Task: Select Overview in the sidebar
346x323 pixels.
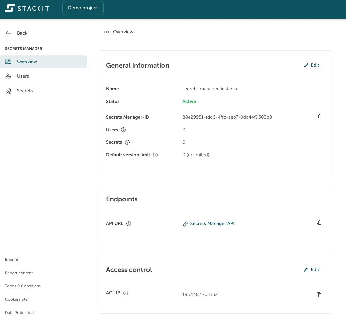Action: tap(27, 61)
